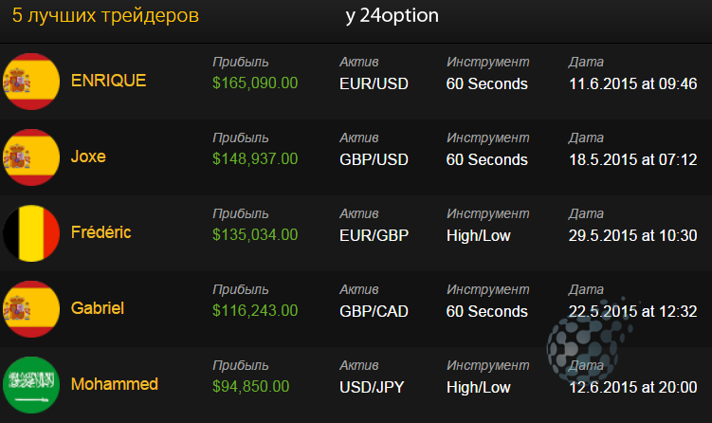The height and width of the screenshot is (423, 712).
Task: Open trader name Joxe
Action: [88, 156]
